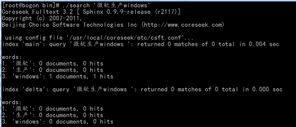Click the index 'main' label
The width and height of the screenshot is (296, 127).
point(21,44)
